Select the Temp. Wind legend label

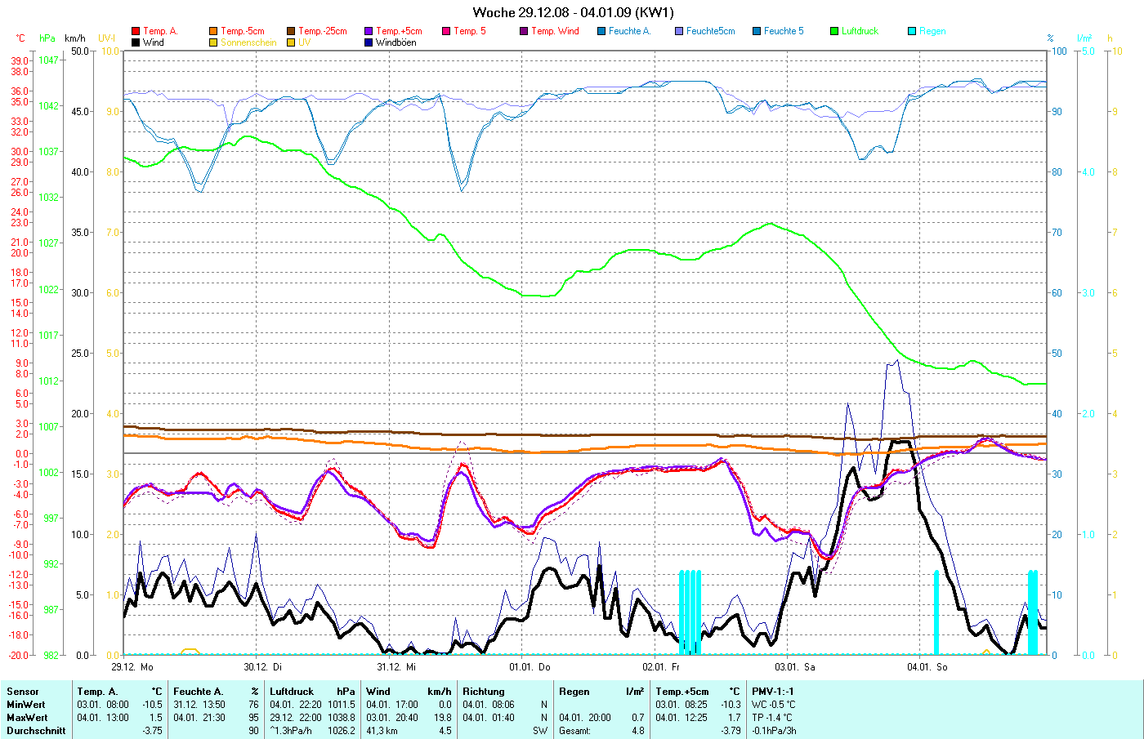tap(555, 31)
